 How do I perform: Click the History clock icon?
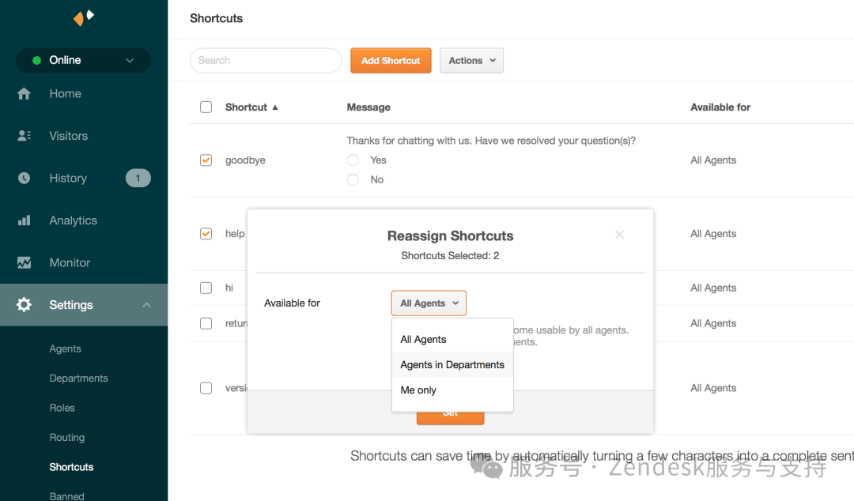click(25, 179)
